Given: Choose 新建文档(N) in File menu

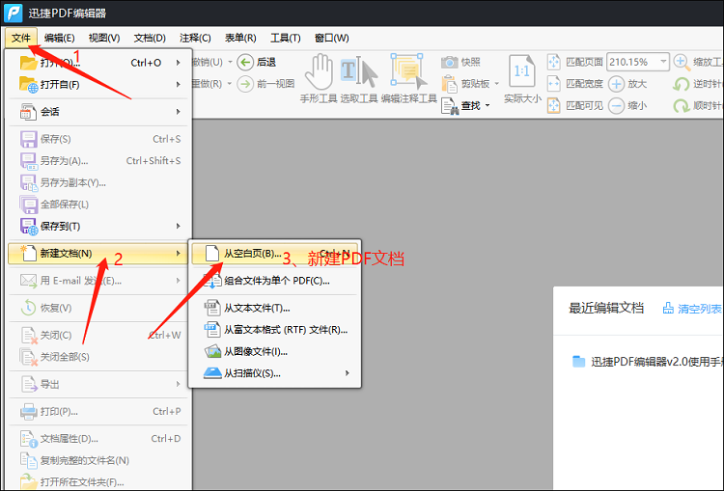Looking at the screenshot, I should 98,254.
